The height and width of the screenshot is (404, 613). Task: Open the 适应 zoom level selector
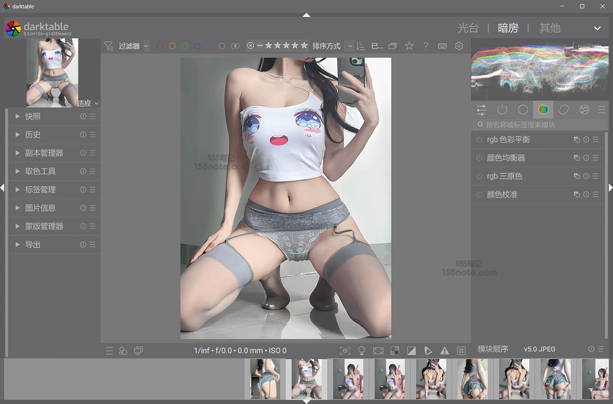[x=88, y=104]
